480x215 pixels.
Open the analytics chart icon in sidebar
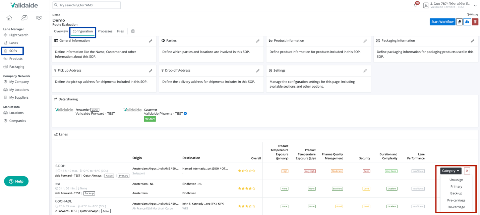click(24, 18)
